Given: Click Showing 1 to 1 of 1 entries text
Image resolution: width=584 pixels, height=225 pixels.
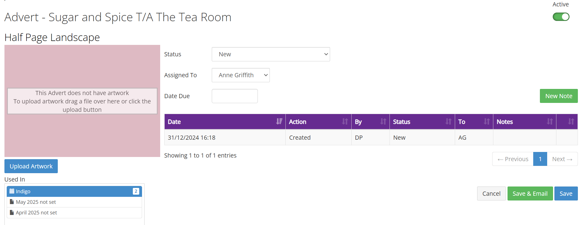Looking at the screenshot, I should click(200, 155).
